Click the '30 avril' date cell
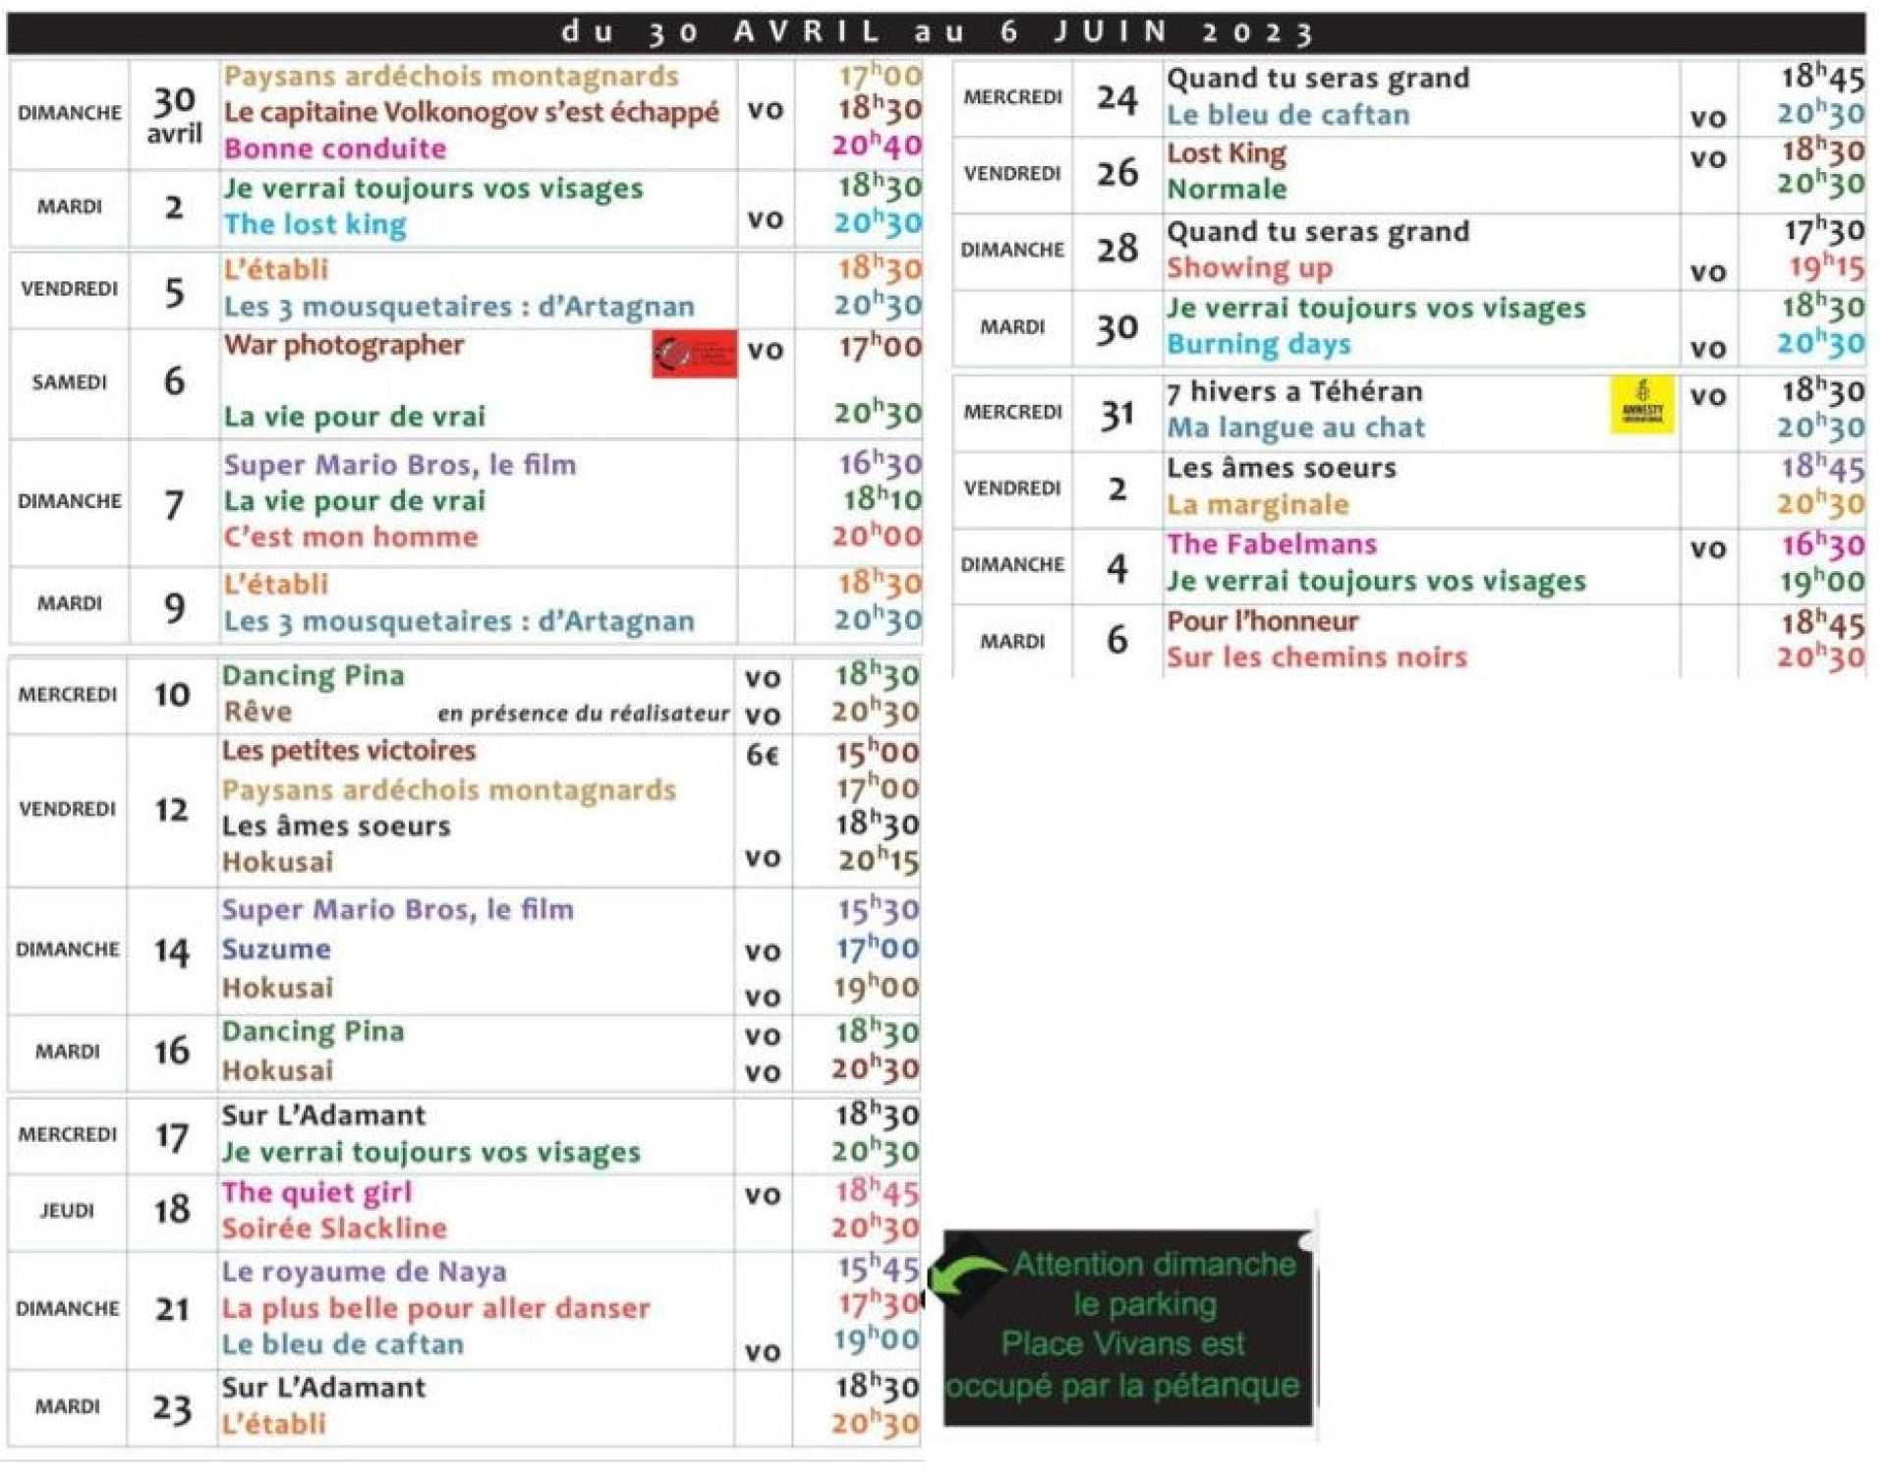The width and height of the screenshot is (1887, 1484). point(174,114)
